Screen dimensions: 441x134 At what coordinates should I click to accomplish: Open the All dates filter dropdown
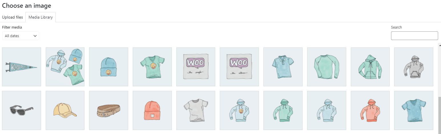click(21, 36)
